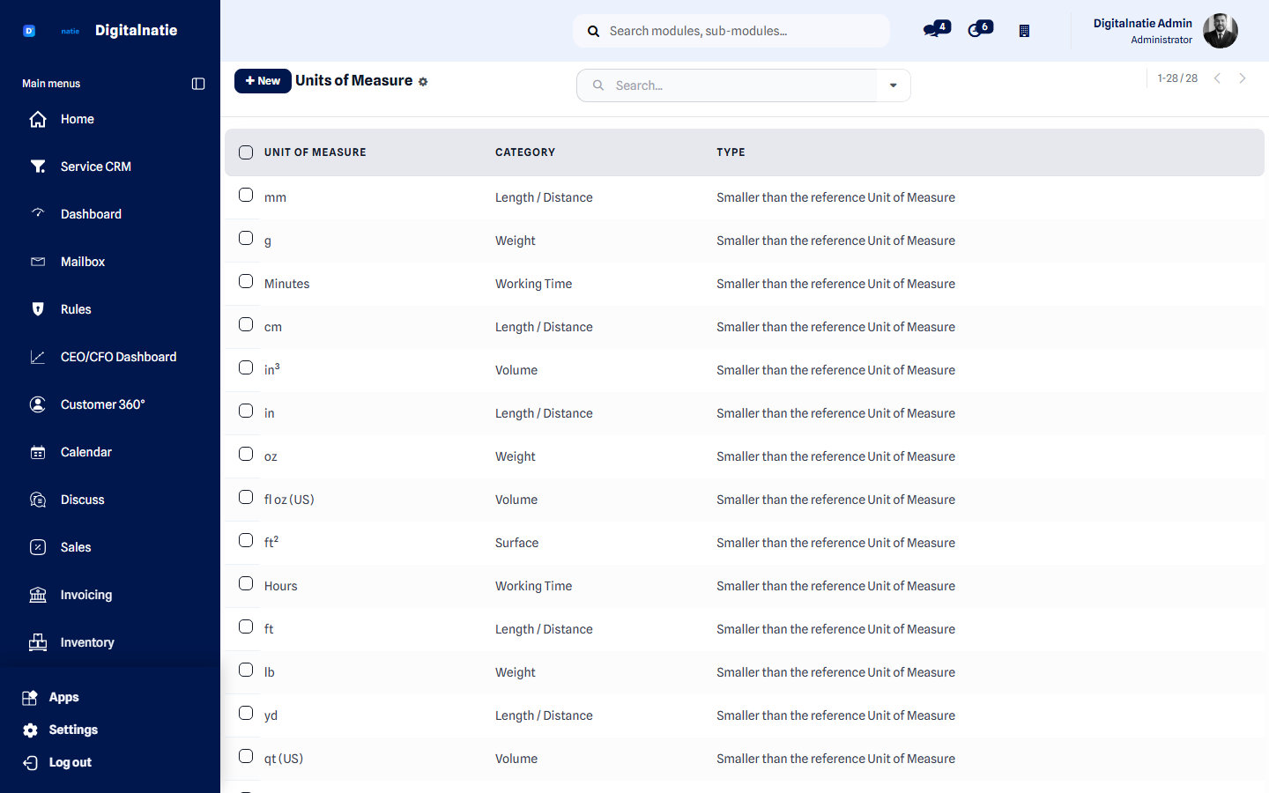The width and height of the screenshot is (1269, 793).
Task: Click the Units of Measure title
Action: 354,80
